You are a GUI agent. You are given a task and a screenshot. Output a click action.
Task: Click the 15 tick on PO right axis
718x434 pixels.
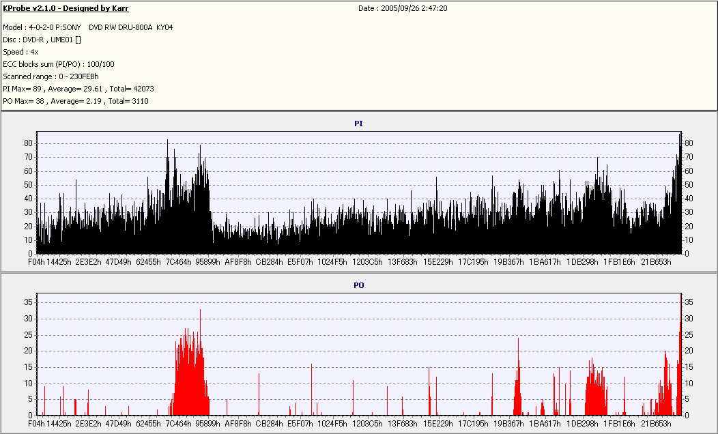click(689, 367)
